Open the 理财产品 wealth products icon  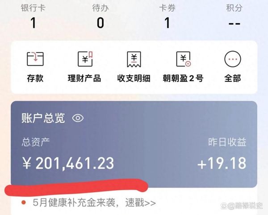pos(85,59)
